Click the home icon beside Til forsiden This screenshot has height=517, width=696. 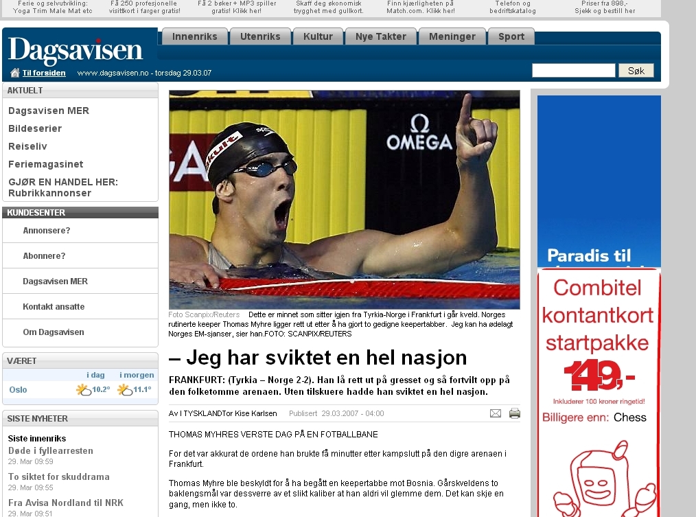[x=15, y=73]
